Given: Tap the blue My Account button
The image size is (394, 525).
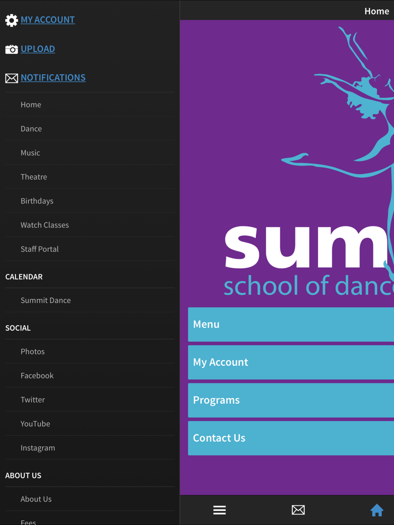Looking at the screenshot, I should tap(291, 362).
